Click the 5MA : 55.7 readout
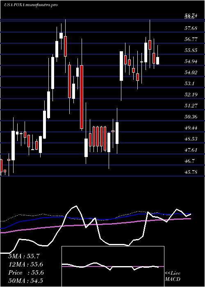The height and width of the screenshot is (287, 205). (x=24, y=256)
